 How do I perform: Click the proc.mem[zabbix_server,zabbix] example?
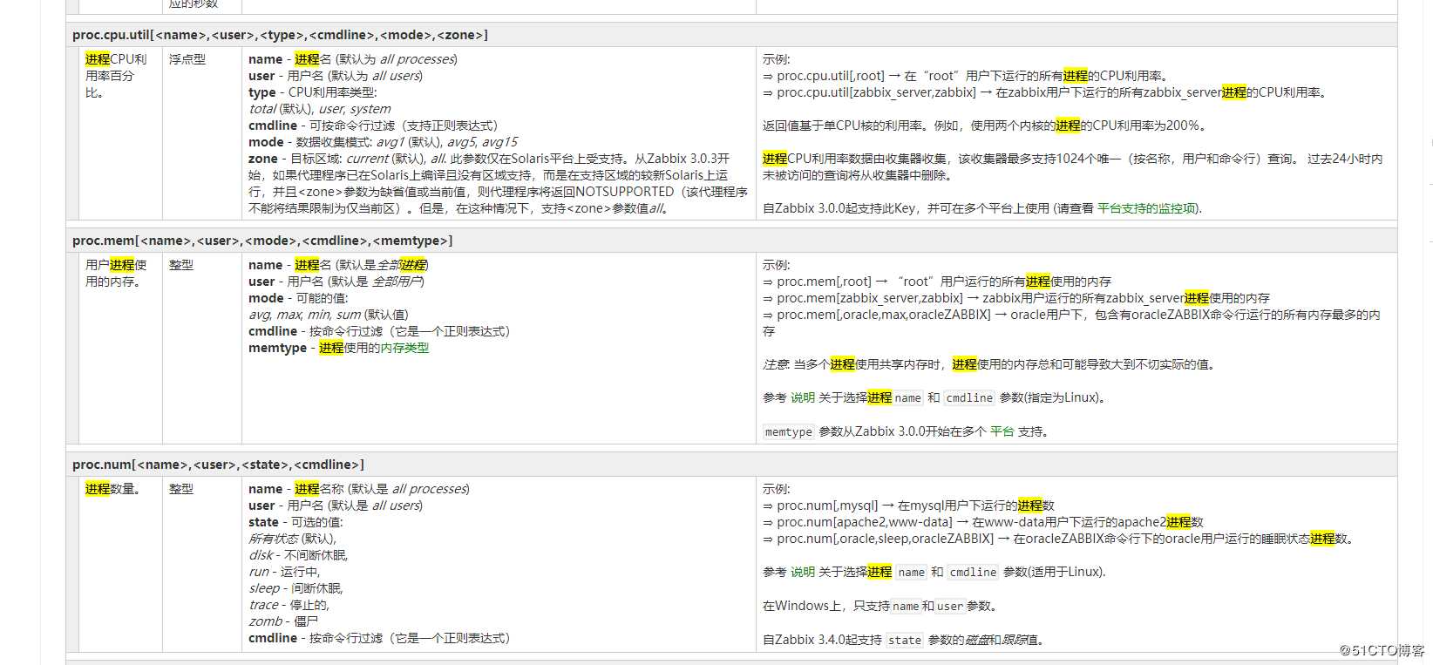[x=1016, y=298]
